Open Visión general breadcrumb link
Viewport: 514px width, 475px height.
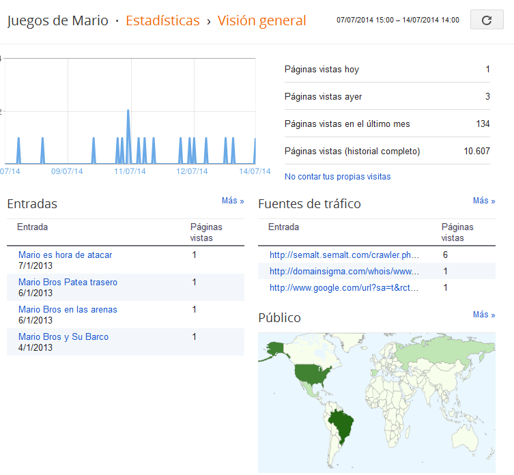click(261, 21)
